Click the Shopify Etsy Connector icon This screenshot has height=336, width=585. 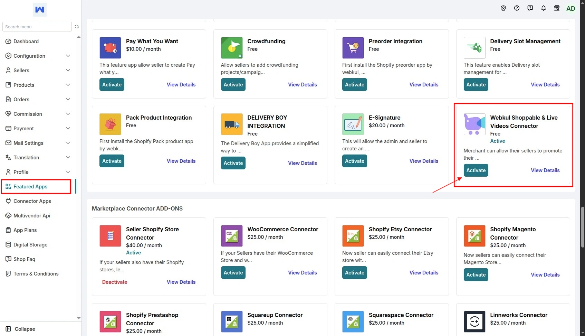pos(353,236)
